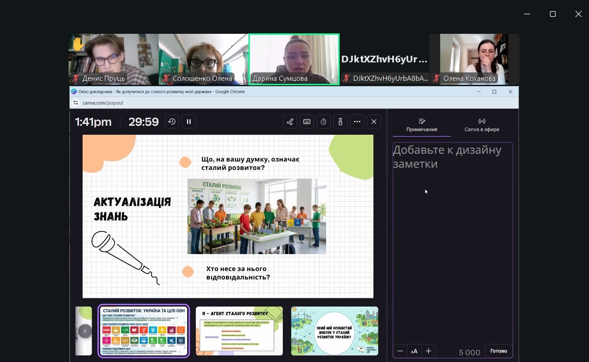Click the AA font size indicator
Viewport: 589px width, 362px height.
pos(414,351)
